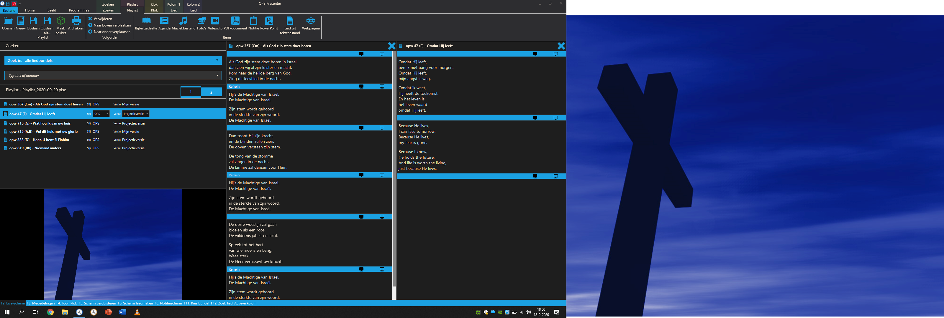
Task: Open the 'Zoek in: alle liedbundels' dropdown
Action: [113, 60]
